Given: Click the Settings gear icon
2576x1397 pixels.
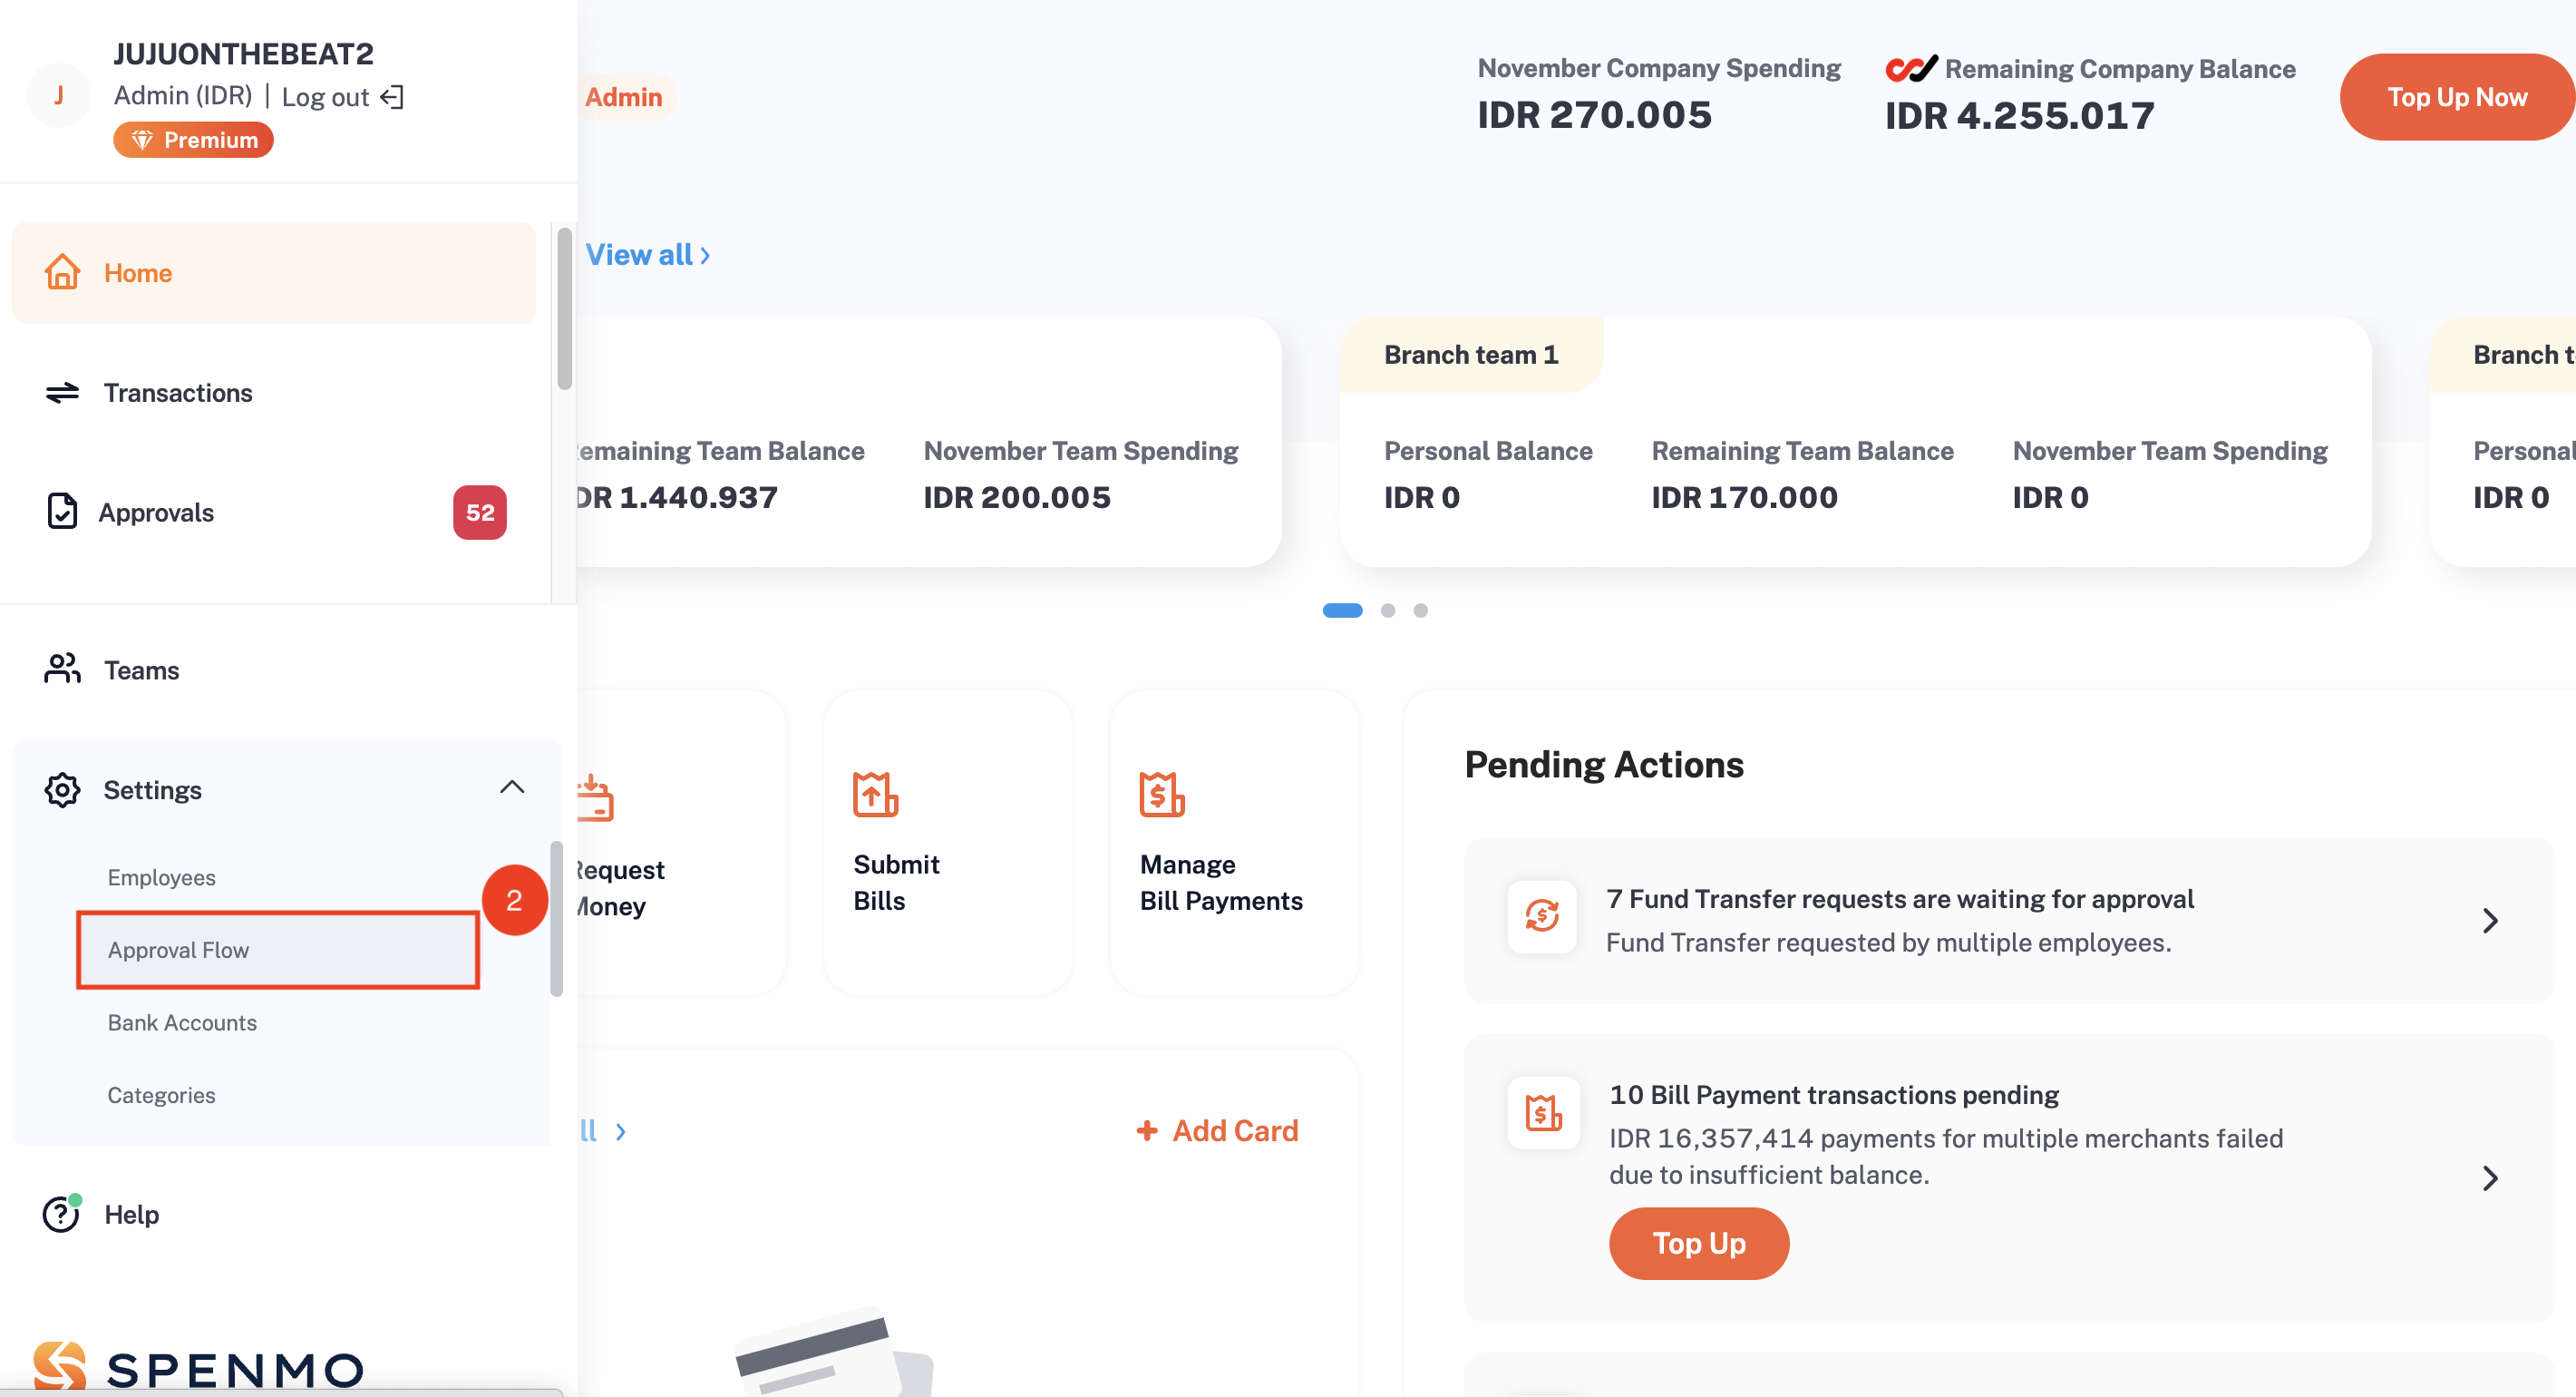Looking at the screenshot, I should [x=60, y=790].
